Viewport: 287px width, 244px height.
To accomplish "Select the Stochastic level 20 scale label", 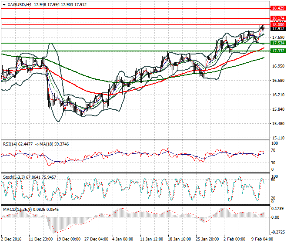I will tap(273, 198).
